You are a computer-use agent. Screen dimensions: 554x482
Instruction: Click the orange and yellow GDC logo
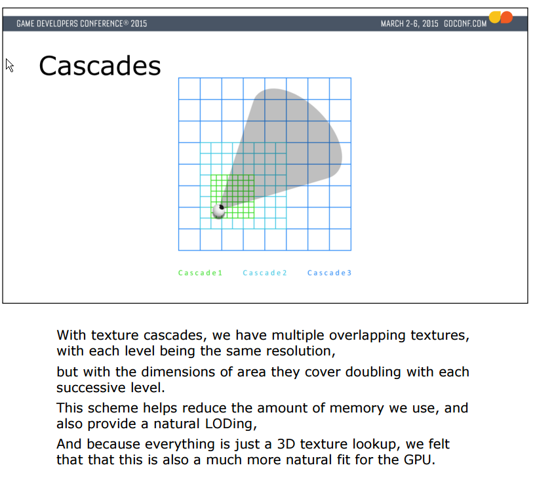coord(501,17)
